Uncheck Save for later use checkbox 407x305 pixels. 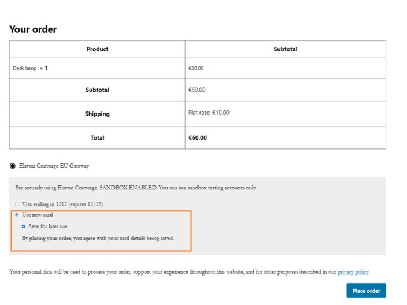click(x=24, y=226)
